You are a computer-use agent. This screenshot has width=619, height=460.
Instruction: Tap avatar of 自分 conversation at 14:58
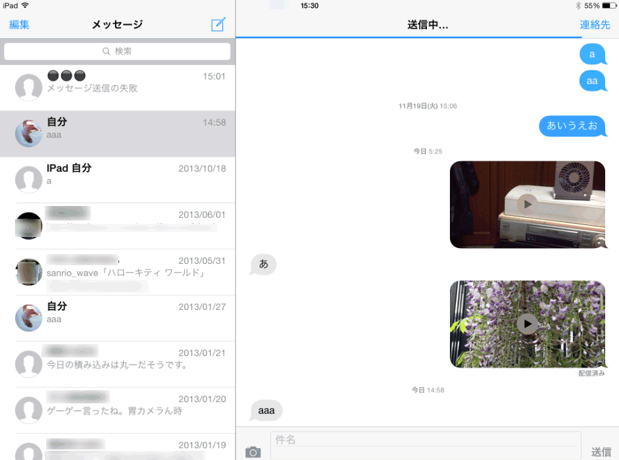[28, 134]
